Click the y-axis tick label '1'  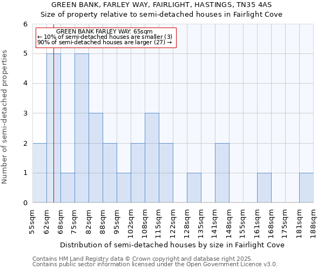[25, 173]
